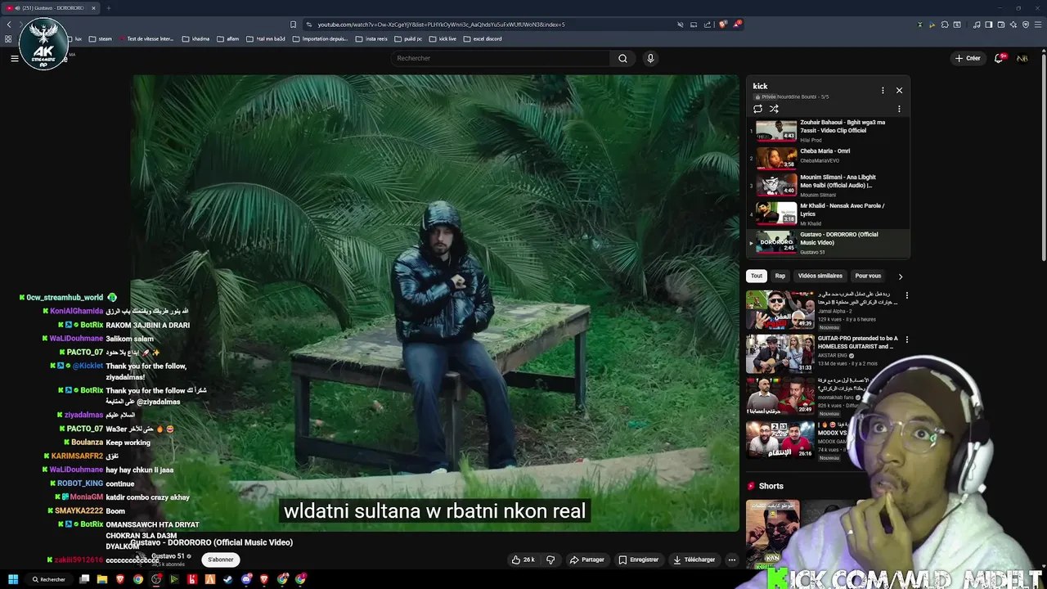Click the Créer button
This screenshot has width=1047, height=589.
pyautogui.click(x=968, y=58)
